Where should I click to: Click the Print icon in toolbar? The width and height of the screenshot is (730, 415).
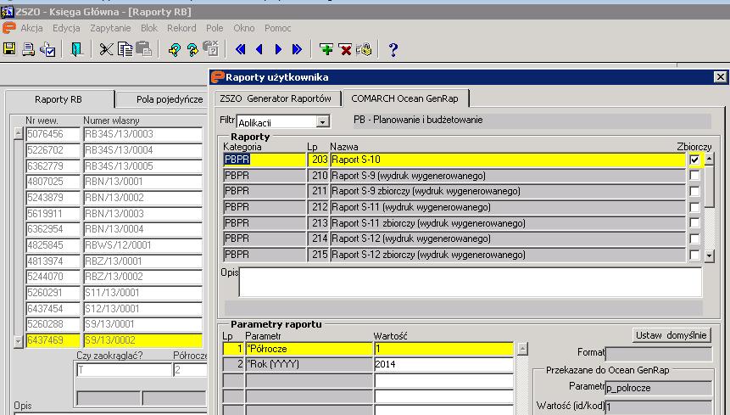point(28,49)
